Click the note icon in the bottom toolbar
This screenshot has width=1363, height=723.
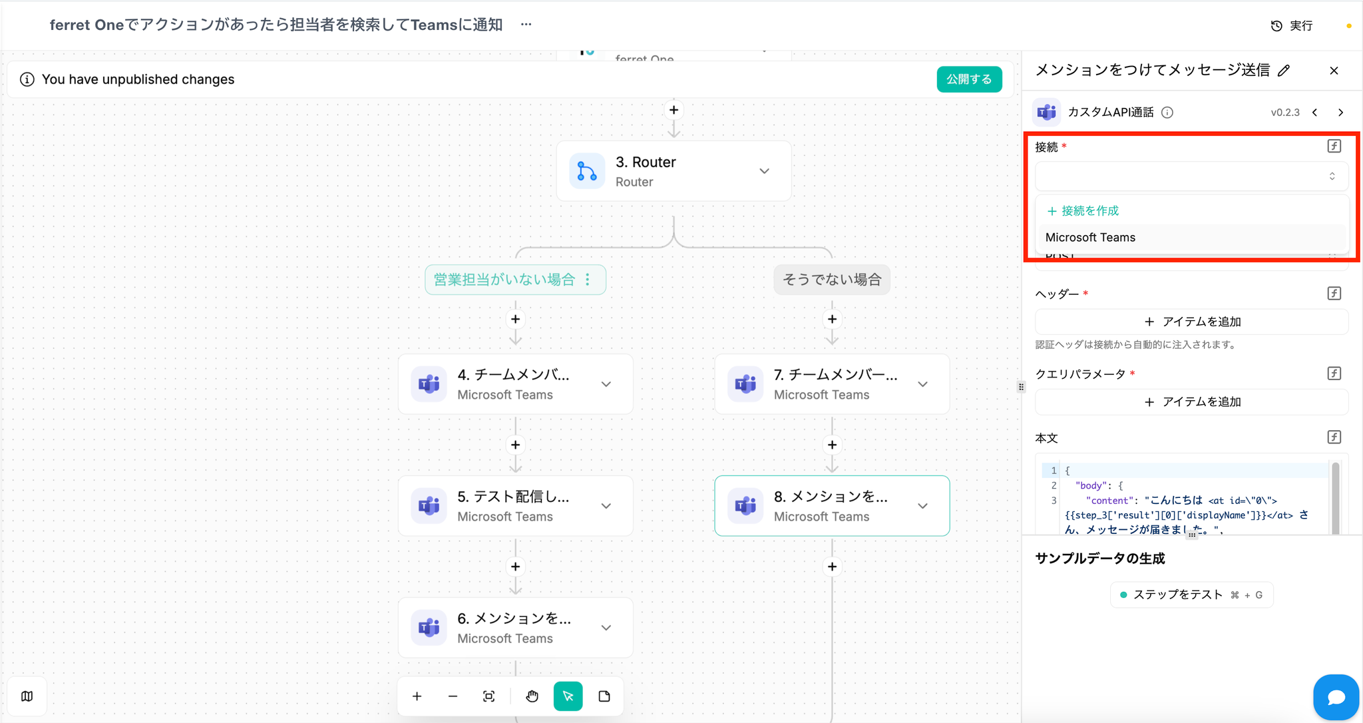604,696
